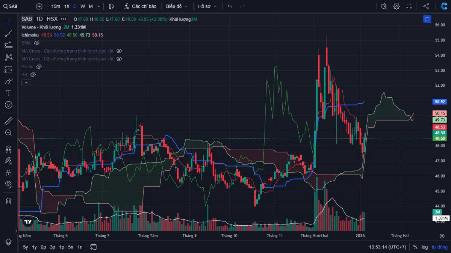Image resolution: width=451 pixels, height=253 pixels.
Task: Activate the magnet mode icon
Action: point(8,149)
